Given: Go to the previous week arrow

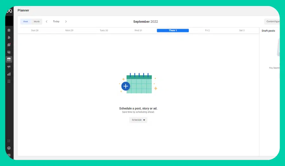Looking at the screenshot, I should pyautogui.click(x=47, y=22).
